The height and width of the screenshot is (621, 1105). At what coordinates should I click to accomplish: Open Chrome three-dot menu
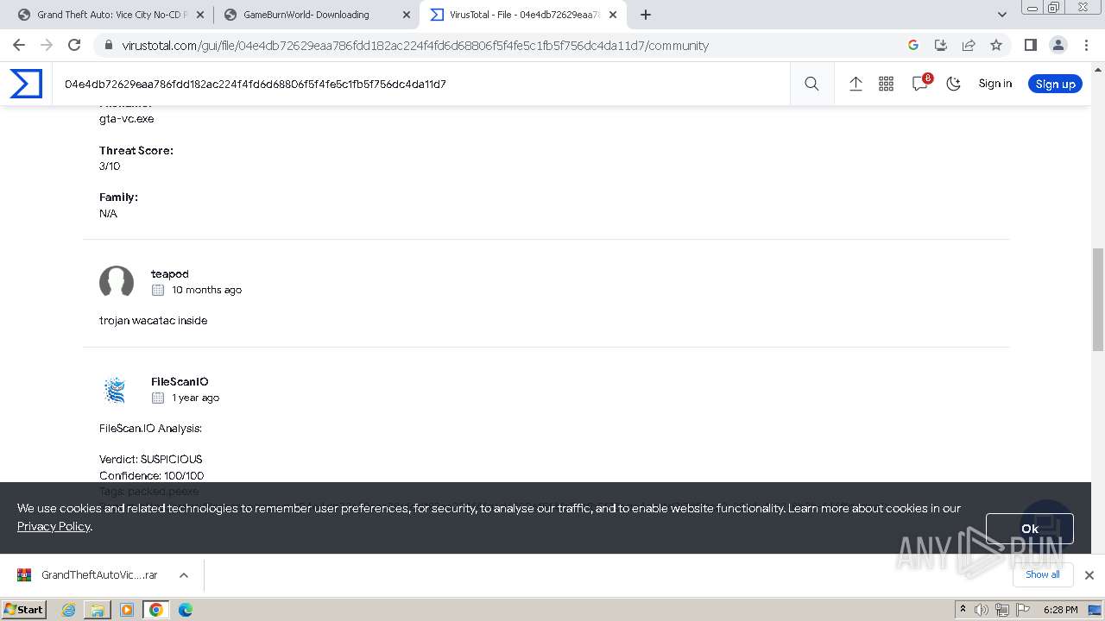click(1086, 45)
